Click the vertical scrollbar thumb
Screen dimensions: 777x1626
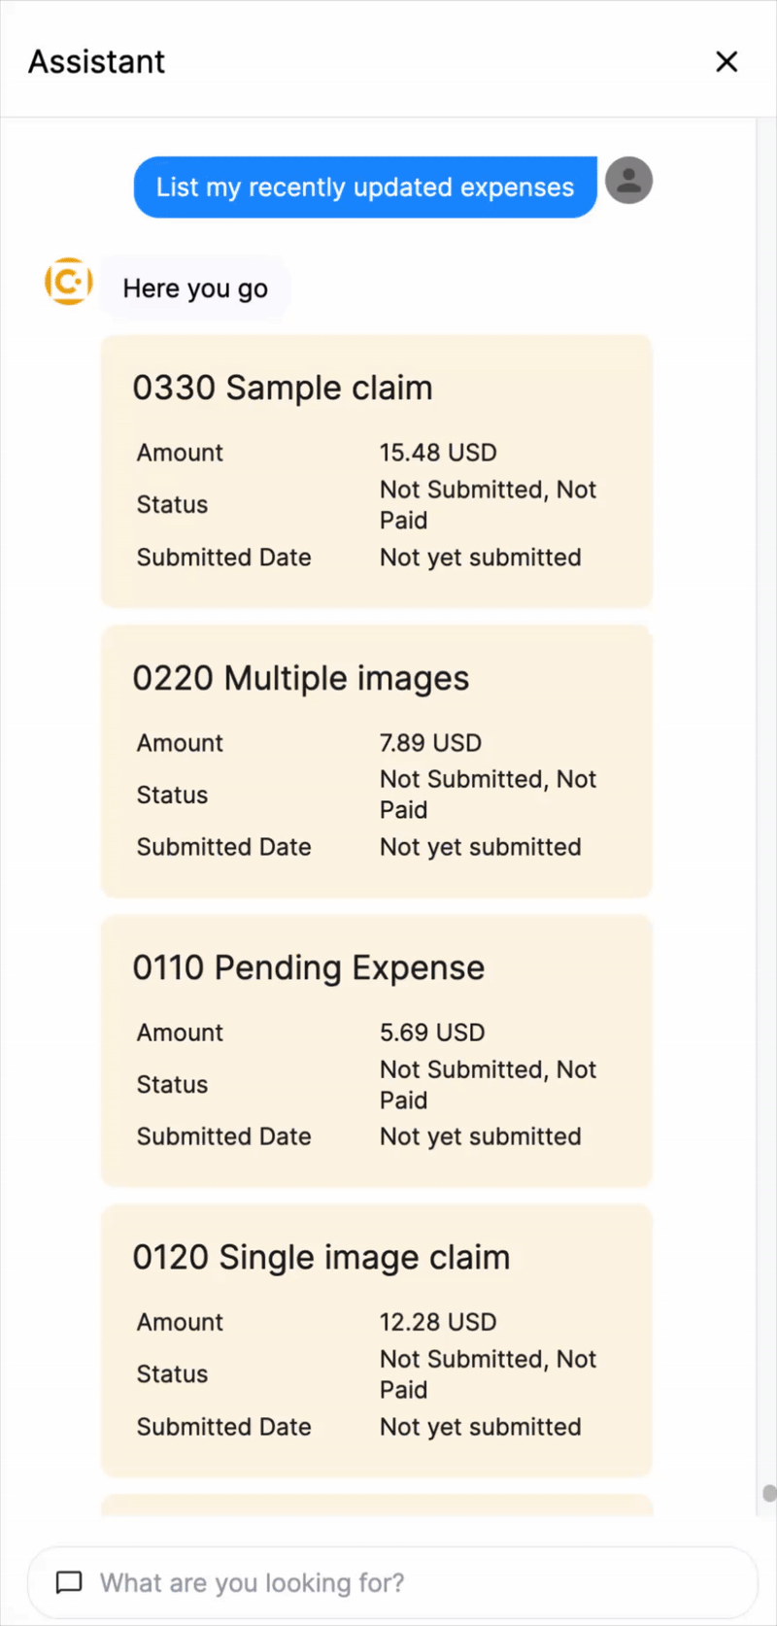(x=769, y=1493)
